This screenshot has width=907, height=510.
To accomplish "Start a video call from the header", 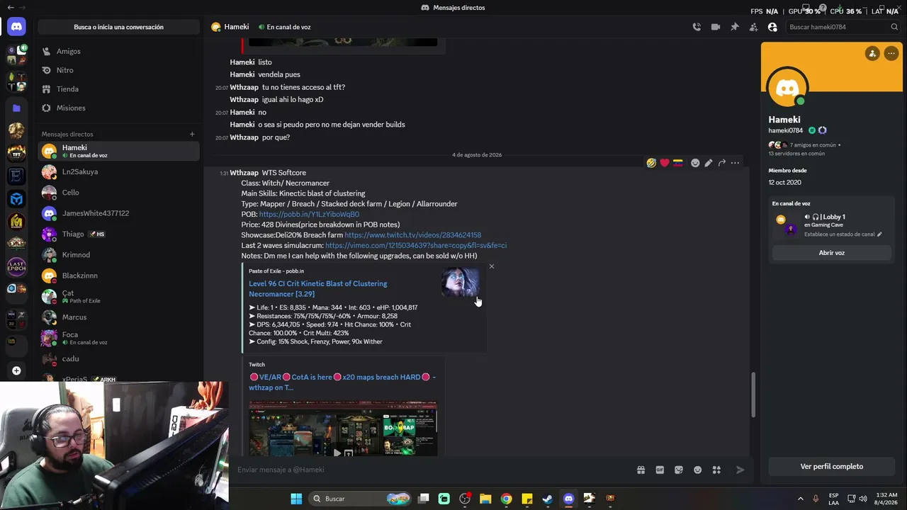I will click(716, 27).
